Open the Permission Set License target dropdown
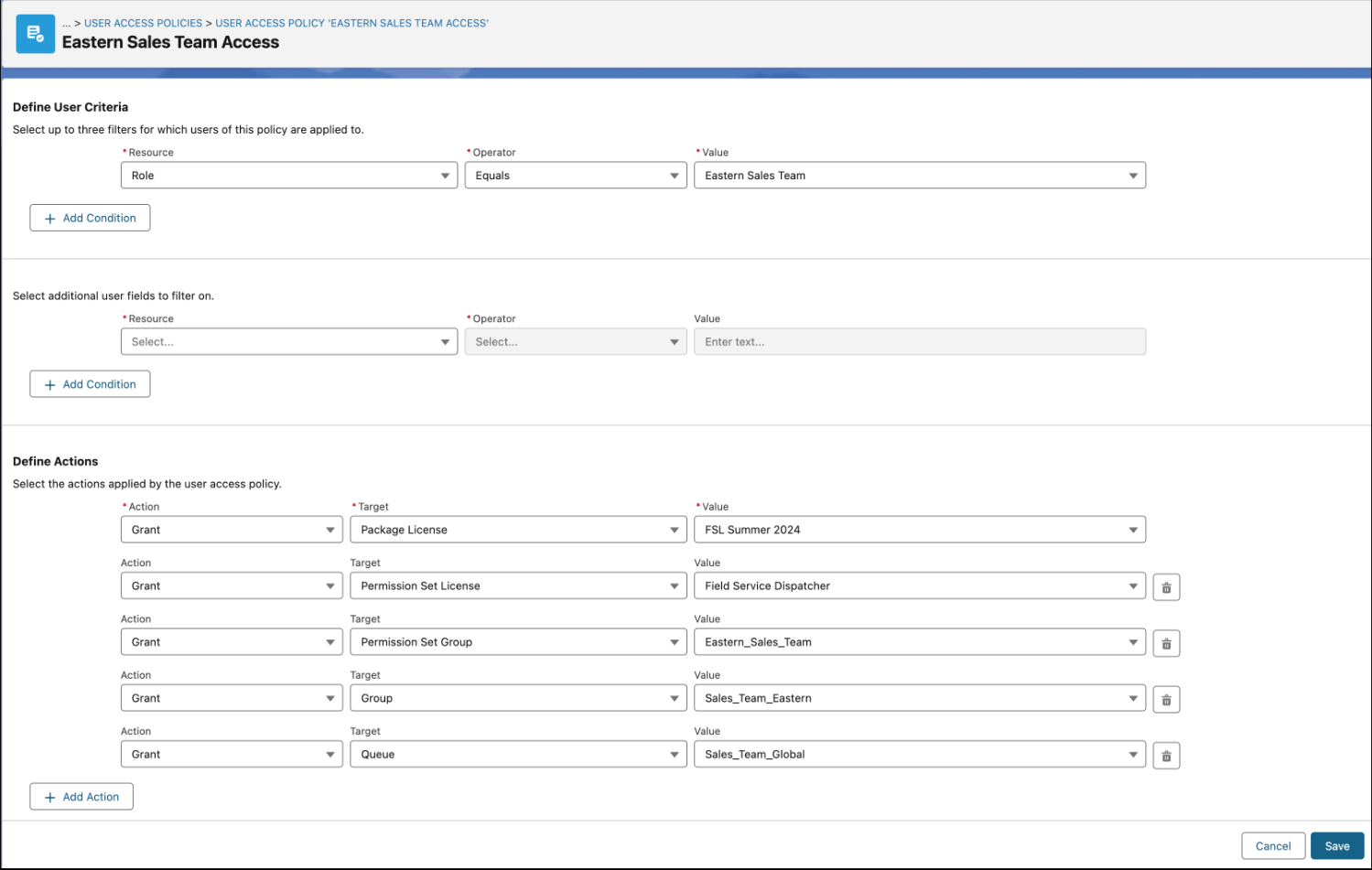The width and height of the screenshot is (1372, 870). click(517, 586)
